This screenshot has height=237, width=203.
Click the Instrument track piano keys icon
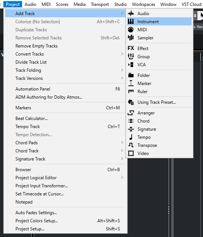pos(131,21)
